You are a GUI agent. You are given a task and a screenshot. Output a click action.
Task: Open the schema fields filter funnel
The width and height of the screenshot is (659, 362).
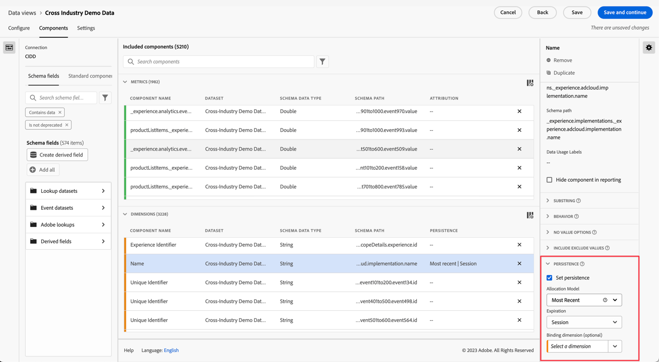tap(105, 97)
